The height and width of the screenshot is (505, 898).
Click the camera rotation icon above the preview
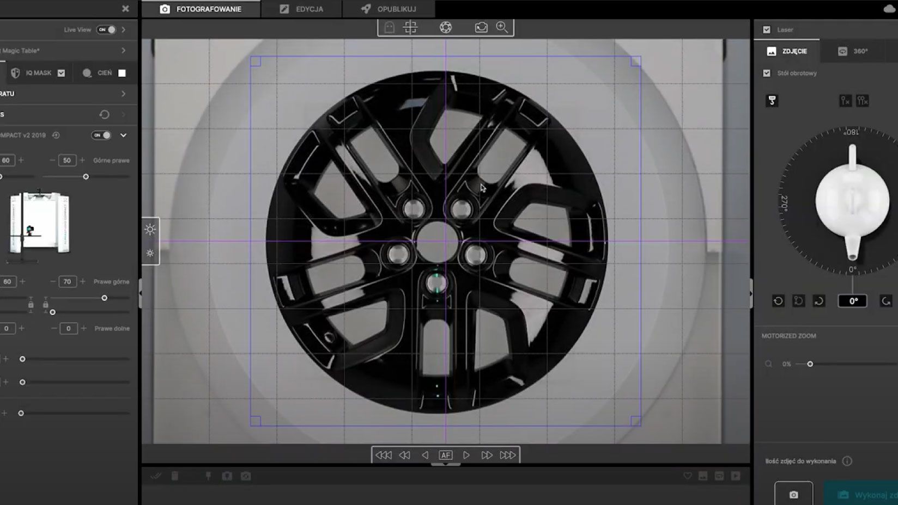coord(481,27)
